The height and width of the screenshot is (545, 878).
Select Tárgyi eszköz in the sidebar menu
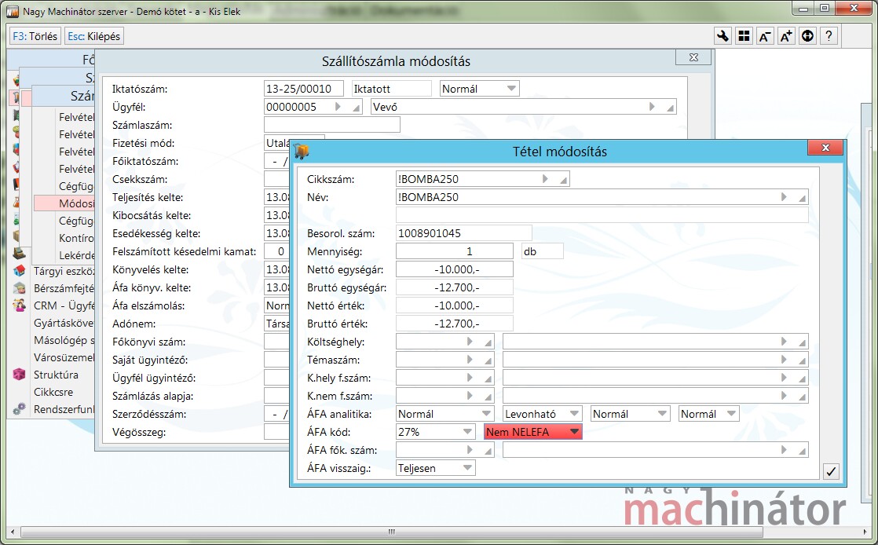64,271
